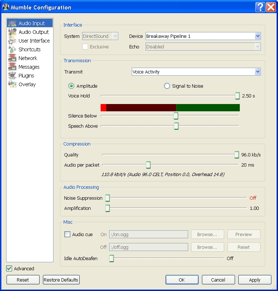Screen dimensions: 278x291
Task: Click Browse for the On audio cue
Action: [x=207, y=234]
